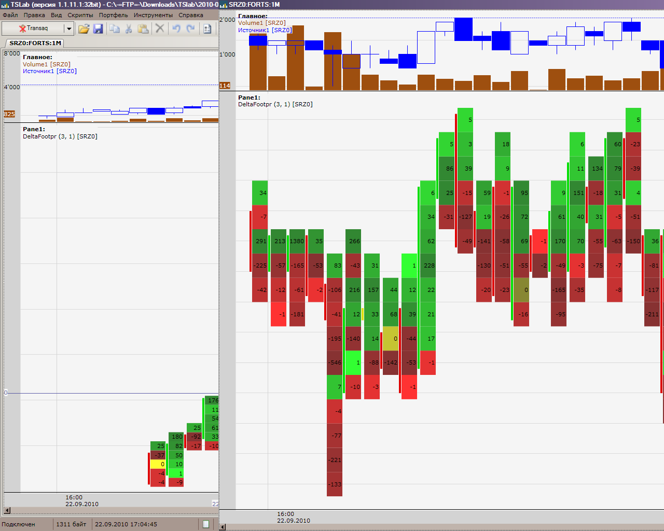664x531 pixels.
Task: Click the footprint cell showing 1380
Action: pos(297,241)
